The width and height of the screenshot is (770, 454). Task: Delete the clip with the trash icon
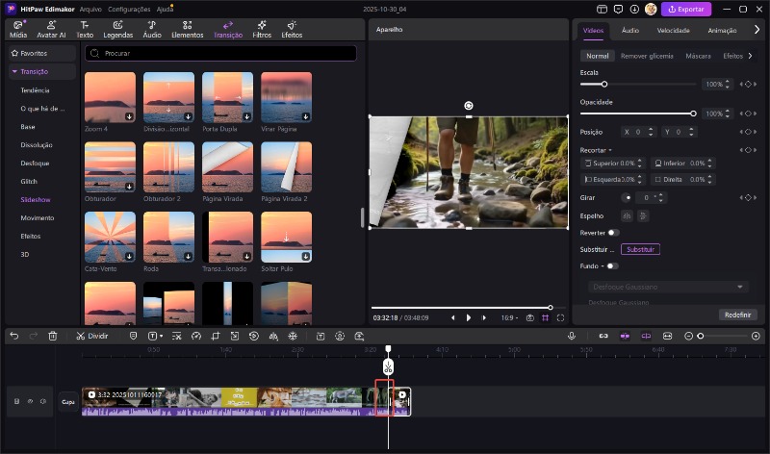(x=53, y=336)
